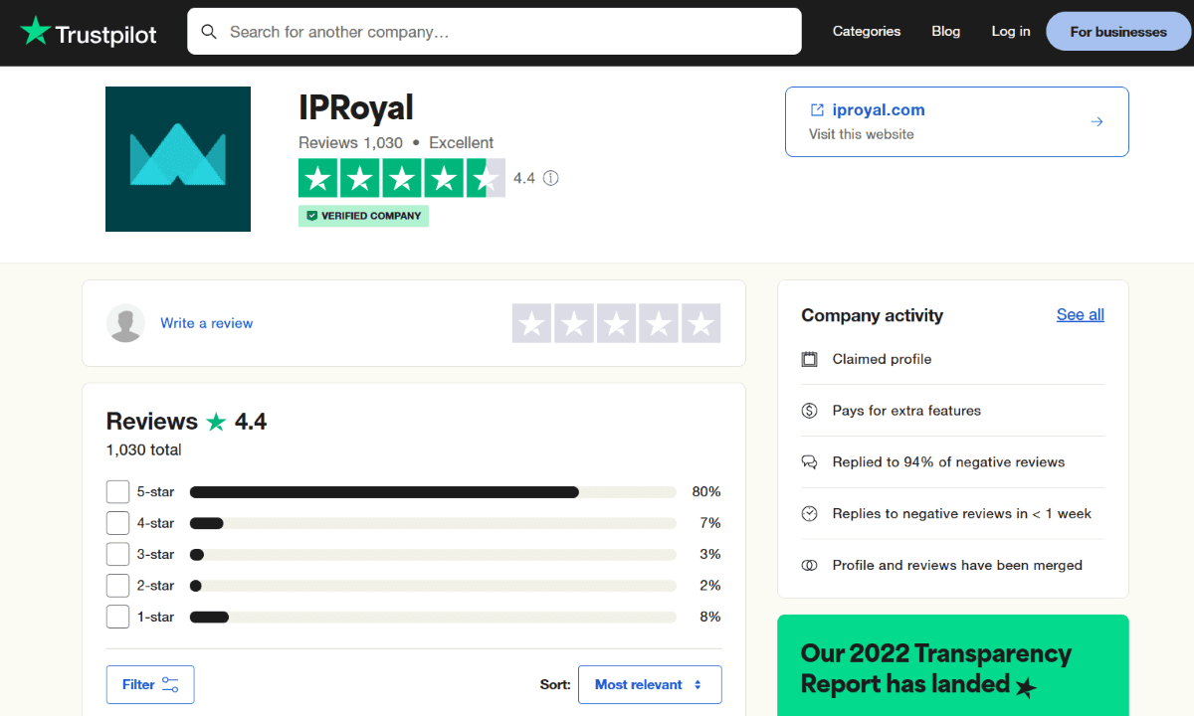Click the clock icon for reply time
The width and height of the screenshot is (1194, 716).
(810, 514)
